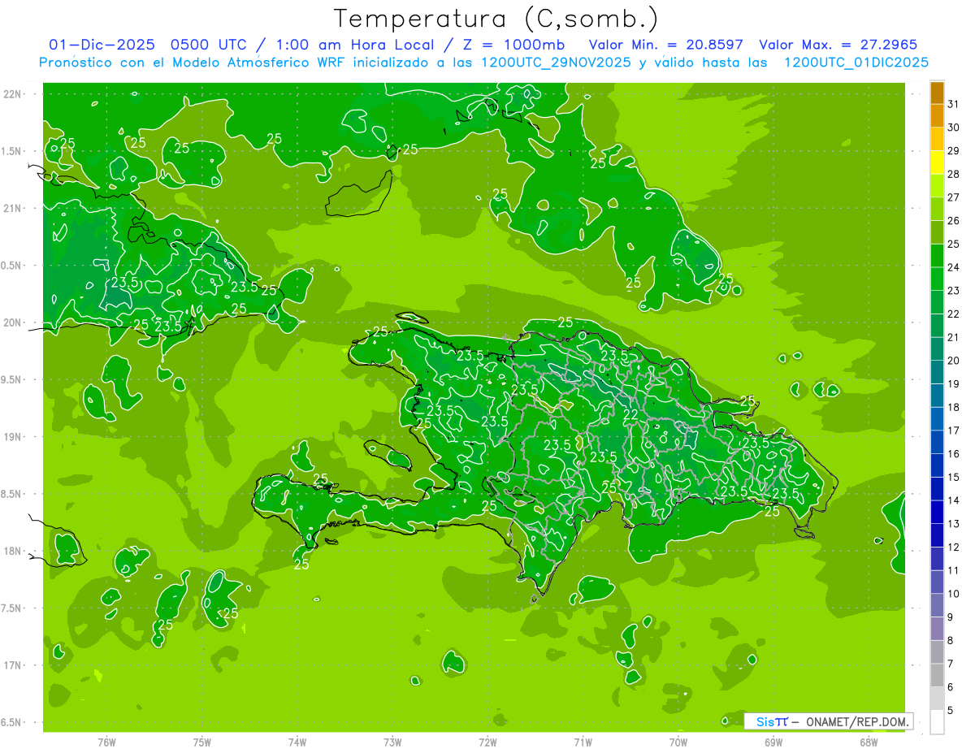Click the "Valor Max. = 27.2965" value
Screen dimensions: 975x753
838,45
